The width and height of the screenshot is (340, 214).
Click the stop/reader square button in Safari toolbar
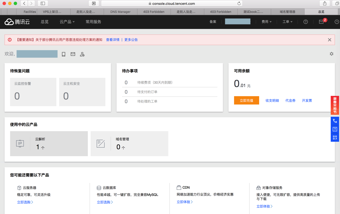click(x=94, y=3)
